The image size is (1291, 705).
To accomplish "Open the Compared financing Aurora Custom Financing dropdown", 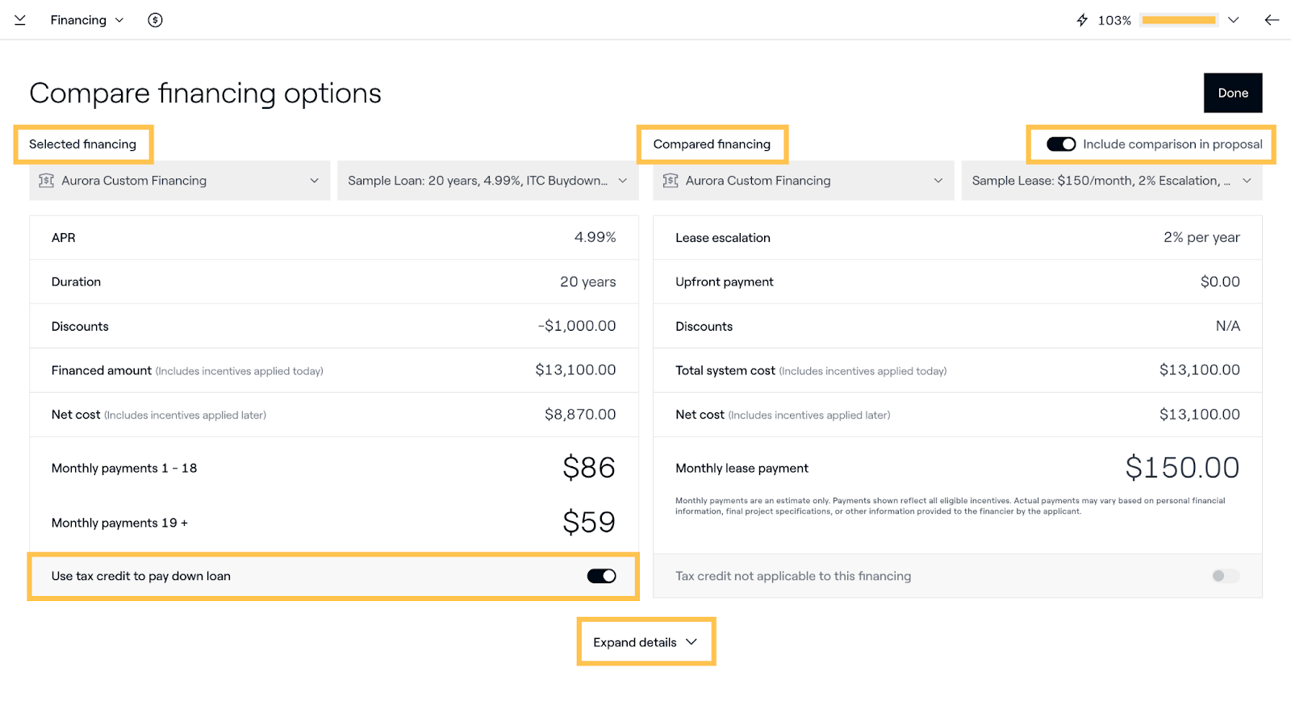I will point(804,181).
